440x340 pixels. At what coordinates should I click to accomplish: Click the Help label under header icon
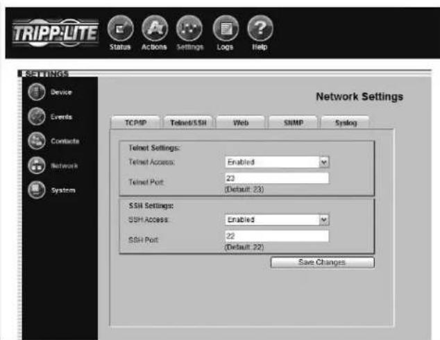(x=260, y=47)
